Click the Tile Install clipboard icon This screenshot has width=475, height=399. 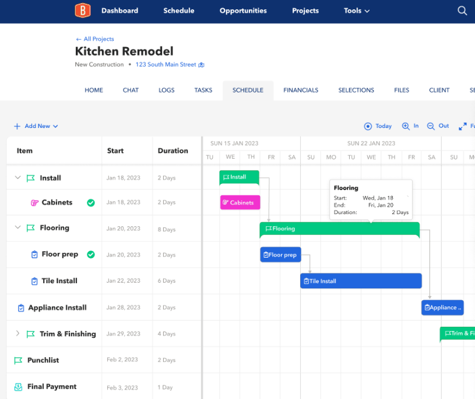(34, 281)
